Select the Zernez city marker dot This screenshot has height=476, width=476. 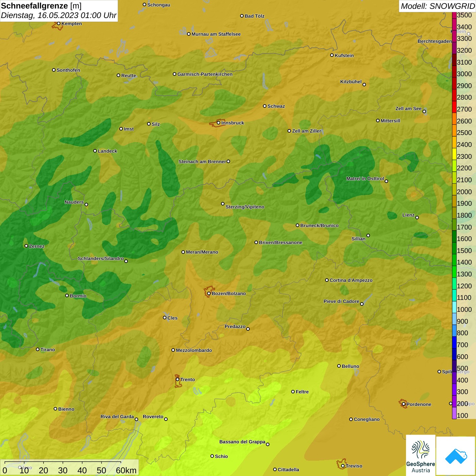pyautogui.click(x=26, y=246)
